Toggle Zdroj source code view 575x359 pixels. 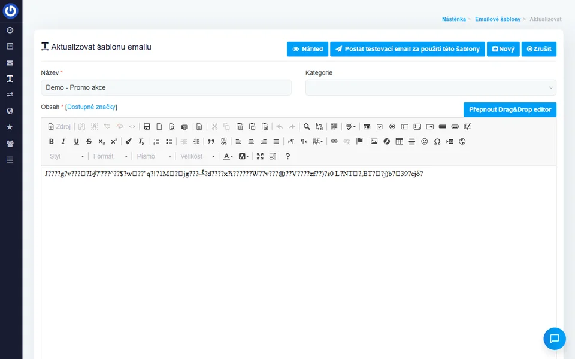pyautogui.click(x=59, y=127)
